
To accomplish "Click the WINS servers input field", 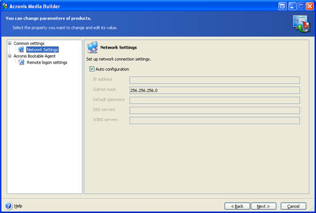I will tap(214, 121).
